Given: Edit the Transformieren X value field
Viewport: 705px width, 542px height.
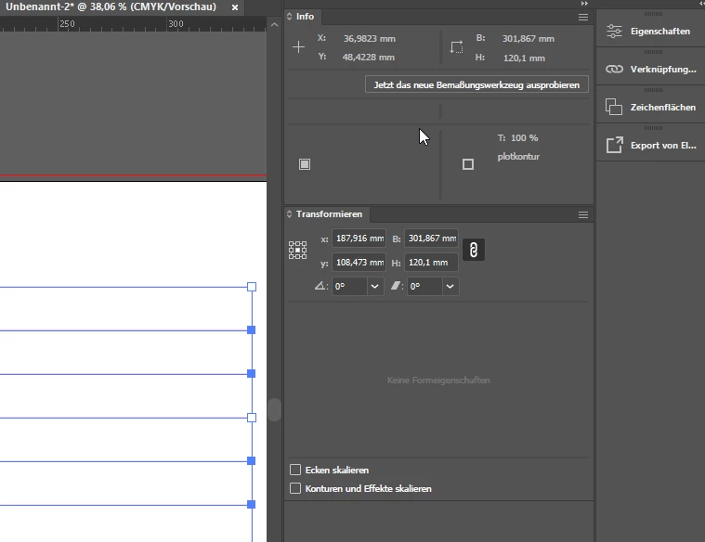Looking at the screenshot, I should point(359,239).
